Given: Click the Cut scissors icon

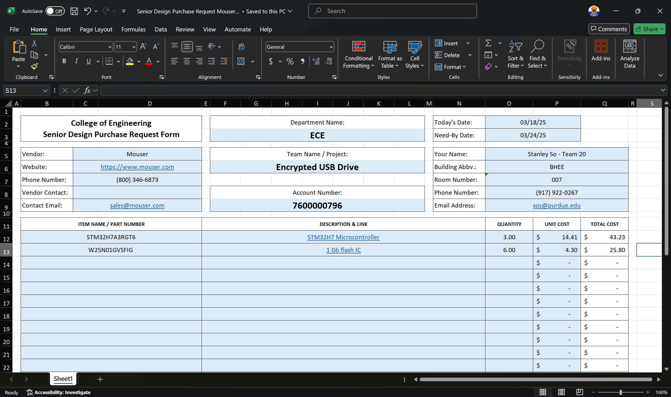Looking at the screenshot, I should click(x=34, y=43).
